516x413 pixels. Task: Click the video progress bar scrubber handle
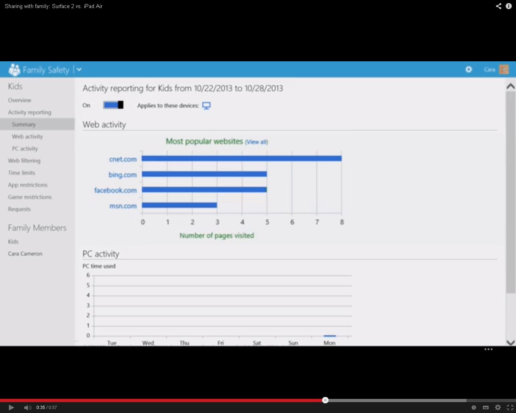pos(325,400)
